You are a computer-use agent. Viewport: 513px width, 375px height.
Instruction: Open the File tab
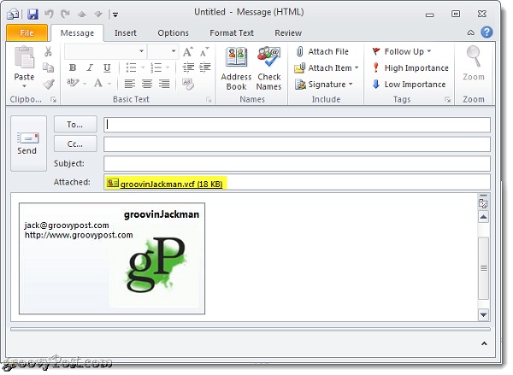pos(27,33)
